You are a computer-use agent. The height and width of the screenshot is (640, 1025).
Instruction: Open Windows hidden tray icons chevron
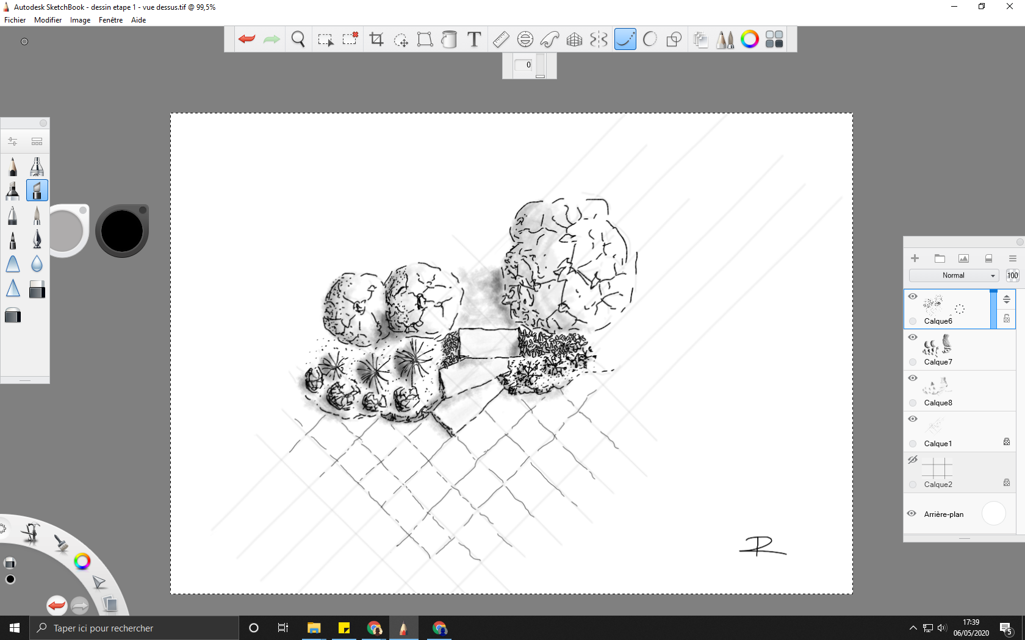pyautogui.click(x=913, y=628)
